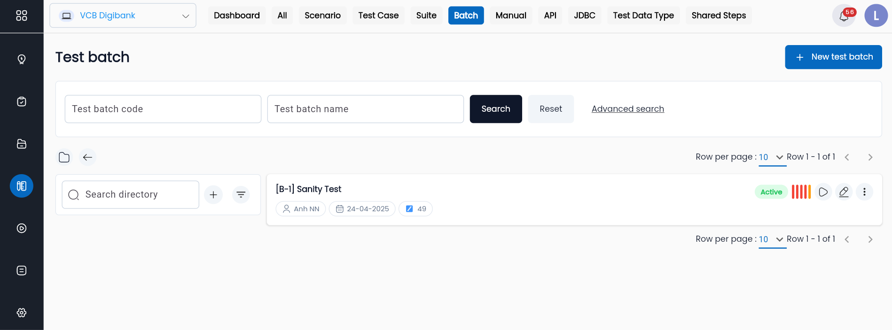Viewport: 892px width, 330px height.
Task: Open bottom Row per page dropdown
Action: point(772,239)
